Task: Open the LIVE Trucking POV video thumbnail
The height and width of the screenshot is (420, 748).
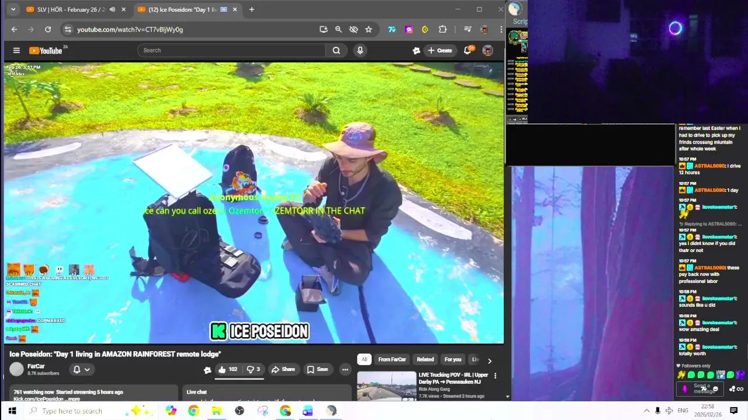Action: [386, 386]
